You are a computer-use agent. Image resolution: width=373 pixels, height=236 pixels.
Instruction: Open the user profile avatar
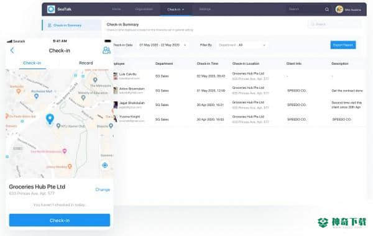click(339, 9)
